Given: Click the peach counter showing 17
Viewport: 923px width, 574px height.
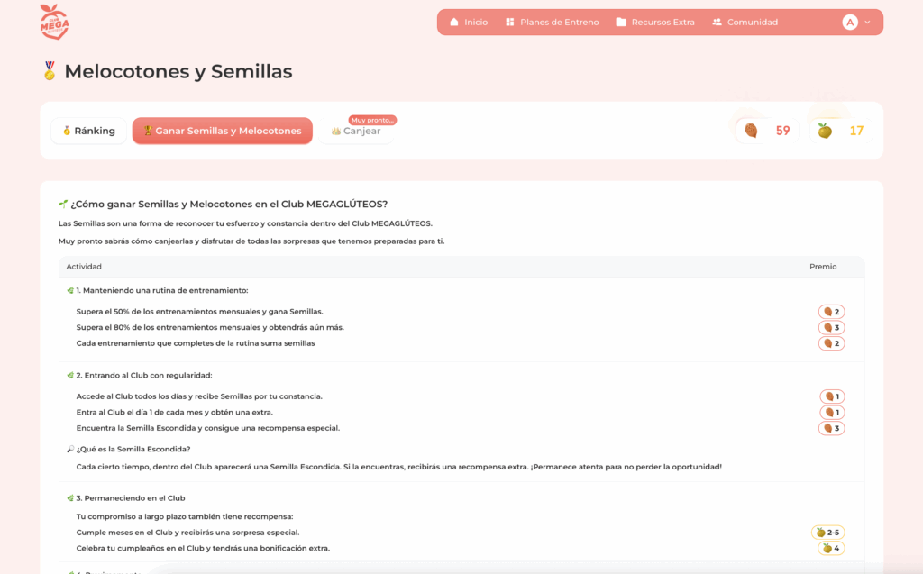Looking at the screenshot, I should 840,131.
